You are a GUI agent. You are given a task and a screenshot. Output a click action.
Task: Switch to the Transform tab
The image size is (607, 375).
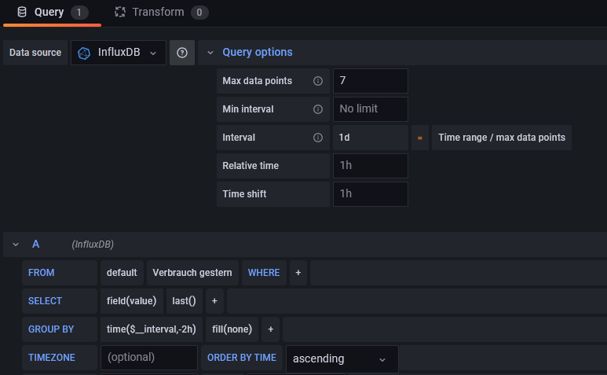161,13
